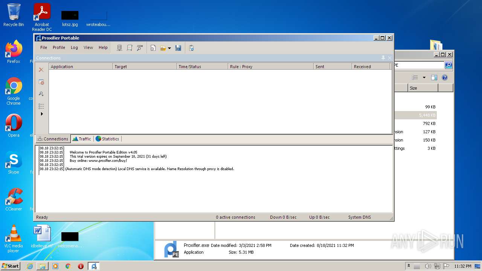The width and height of the screenshot is (482, 271).
Task: Open the VLC media player desktop icon
Action: pyautogui.click(x=14, y=239)
